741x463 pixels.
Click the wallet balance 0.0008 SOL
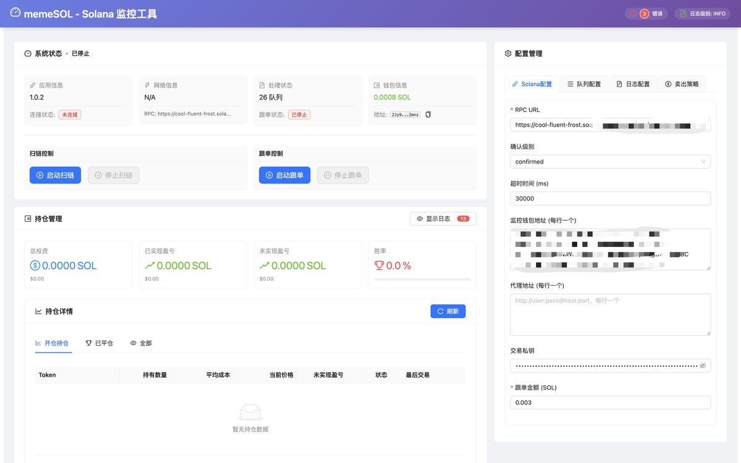click(x=392, y=98)
